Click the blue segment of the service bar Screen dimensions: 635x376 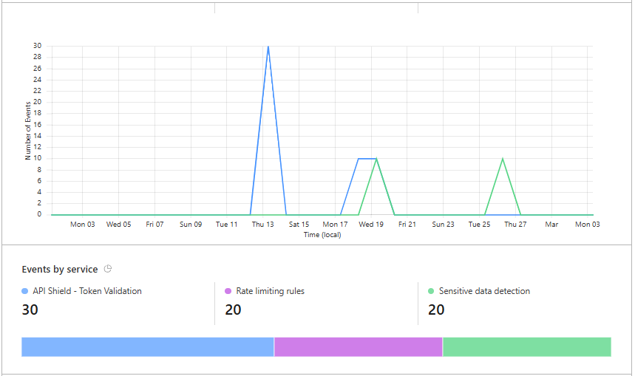click(x=148, y=347)
